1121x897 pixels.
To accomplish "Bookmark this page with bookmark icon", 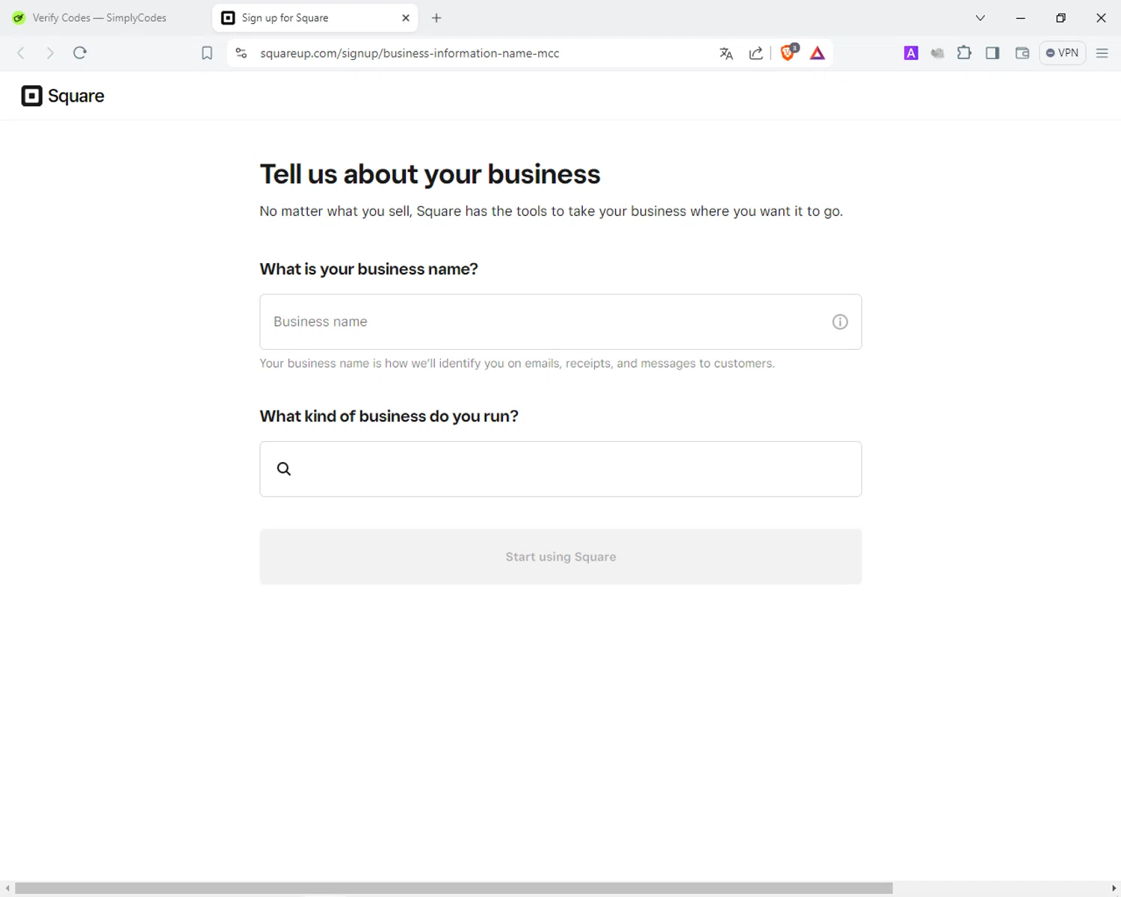I will 207,53.
